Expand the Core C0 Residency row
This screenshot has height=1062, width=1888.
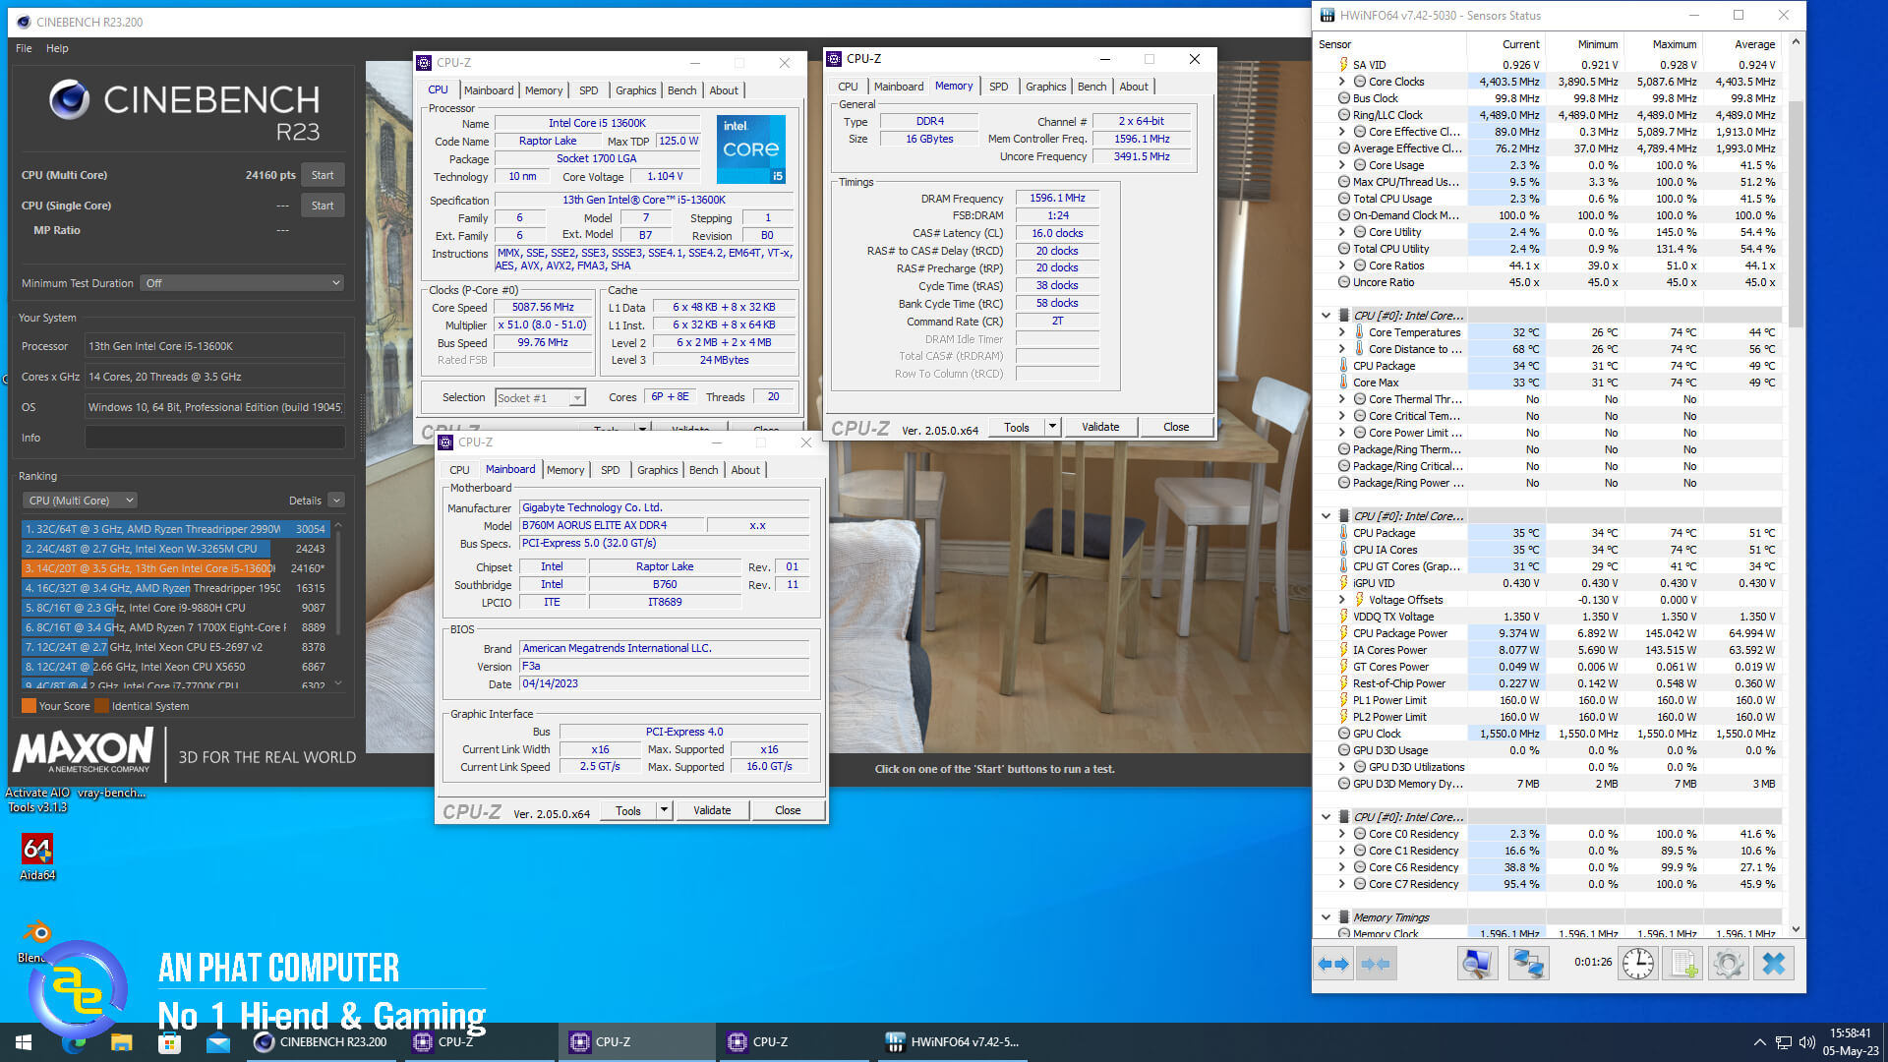point(1342,834)
